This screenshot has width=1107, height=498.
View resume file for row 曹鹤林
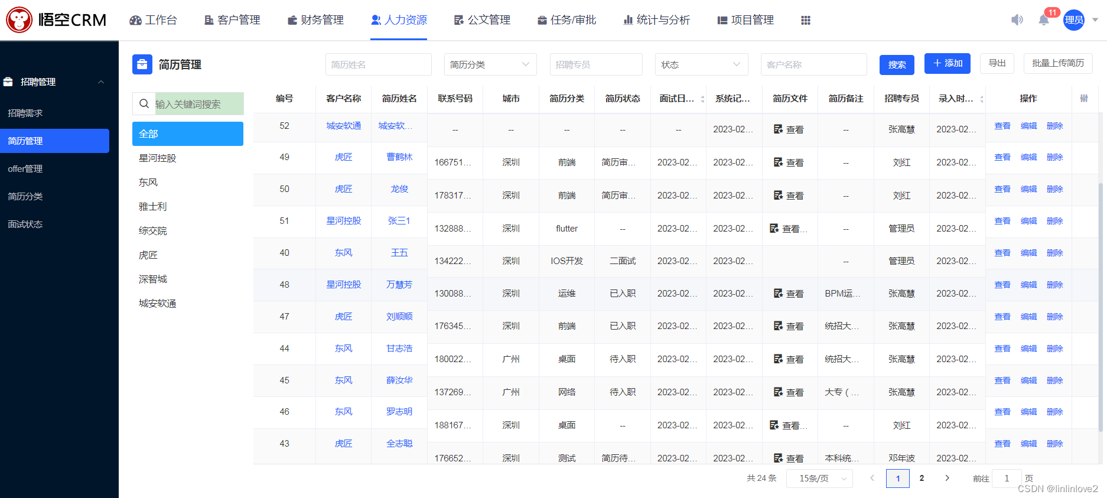(789, 162)
